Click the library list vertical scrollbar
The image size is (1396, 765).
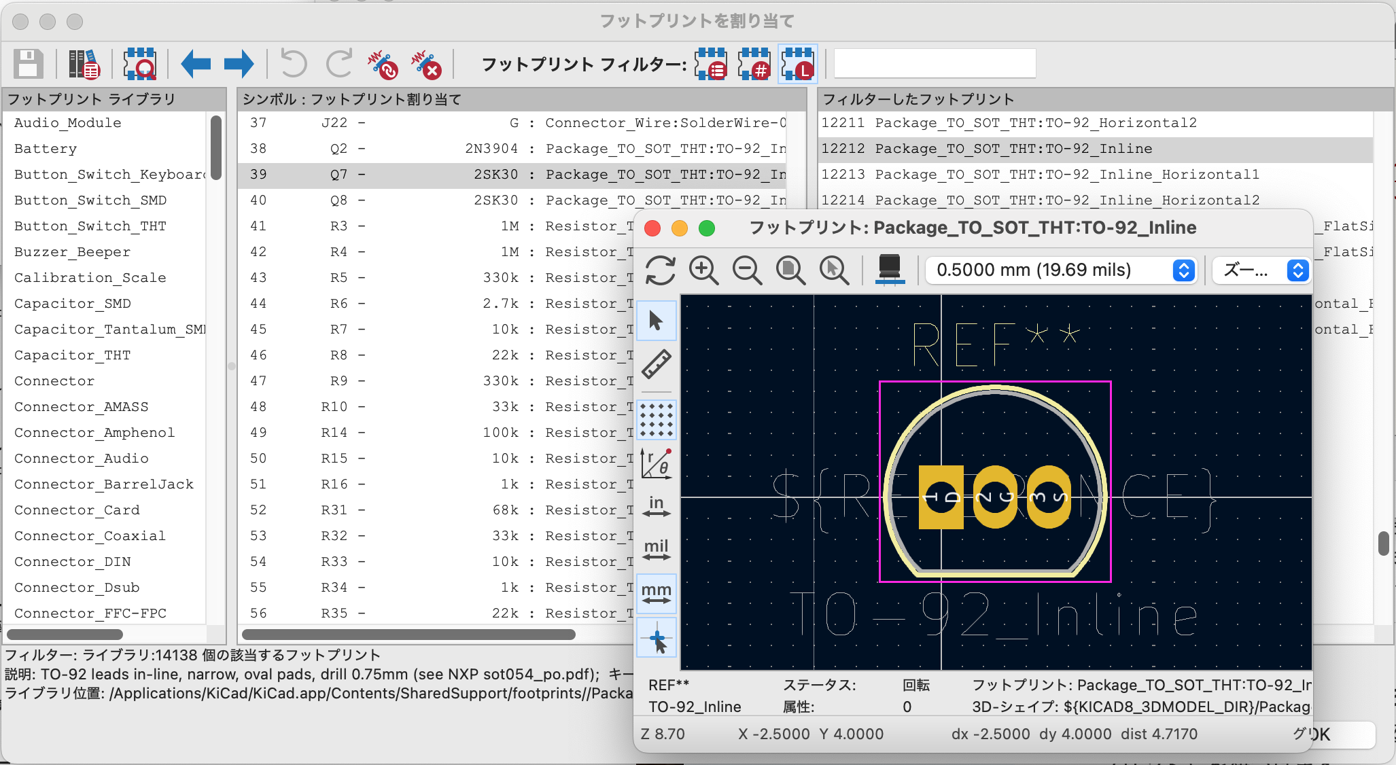pyautogui.click(x=216, y=147)
